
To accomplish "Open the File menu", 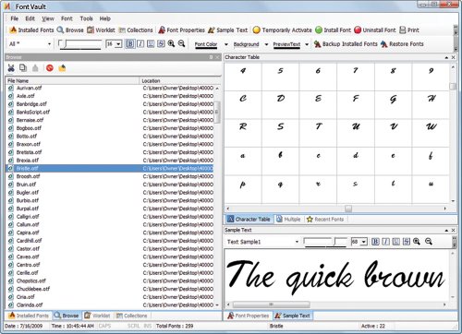I will pos(15,18).
